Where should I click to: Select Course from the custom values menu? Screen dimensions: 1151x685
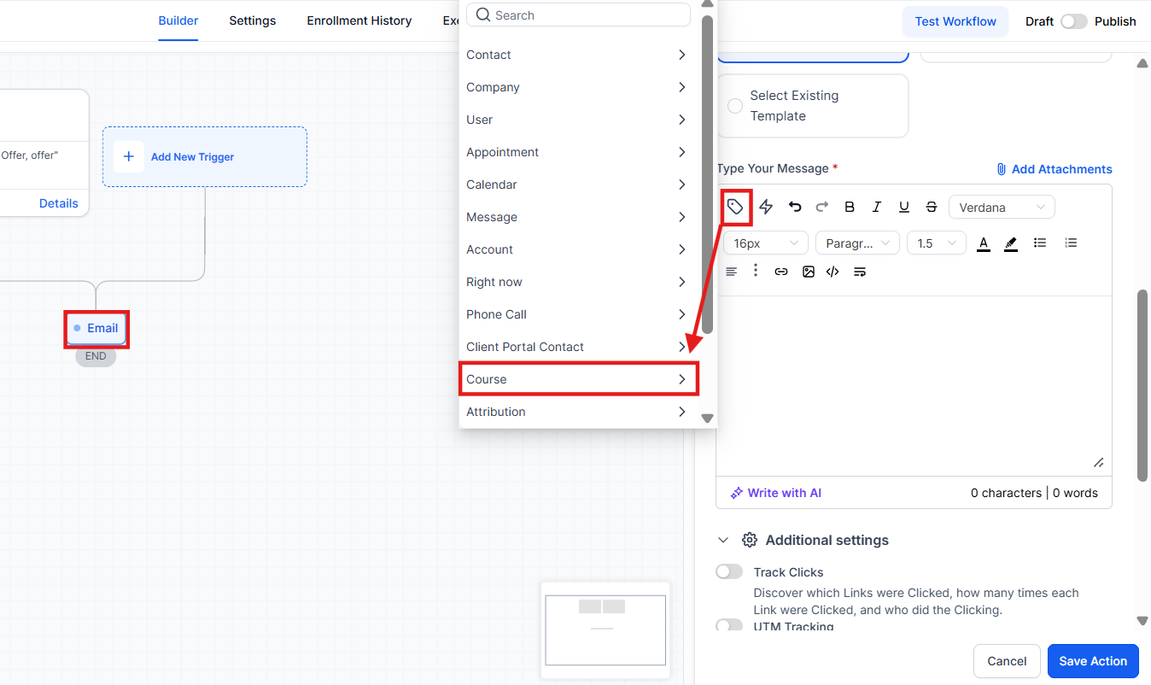coord(578,379)
